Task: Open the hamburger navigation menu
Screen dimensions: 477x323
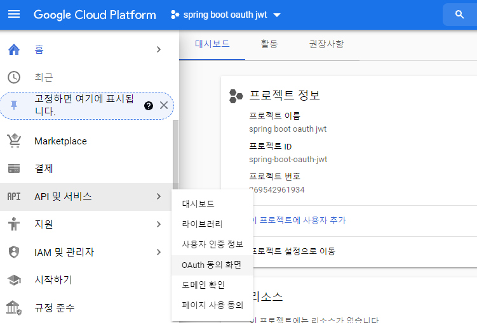Action: 14,15
